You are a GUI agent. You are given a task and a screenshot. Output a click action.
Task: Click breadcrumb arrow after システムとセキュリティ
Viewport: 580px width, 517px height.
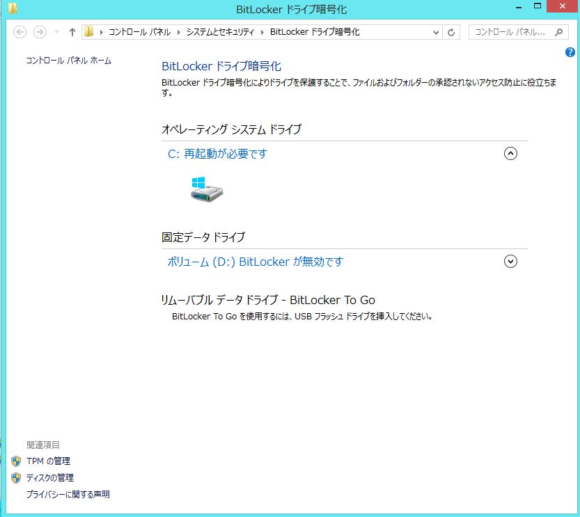tap(262, 32)
